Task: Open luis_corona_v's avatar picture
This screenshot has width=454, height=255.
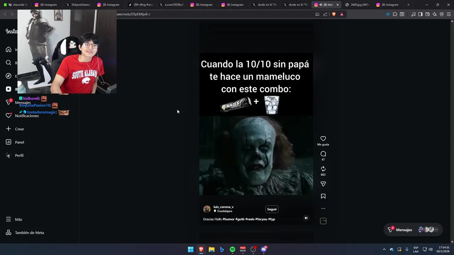Action: click(x=207, y=209)
